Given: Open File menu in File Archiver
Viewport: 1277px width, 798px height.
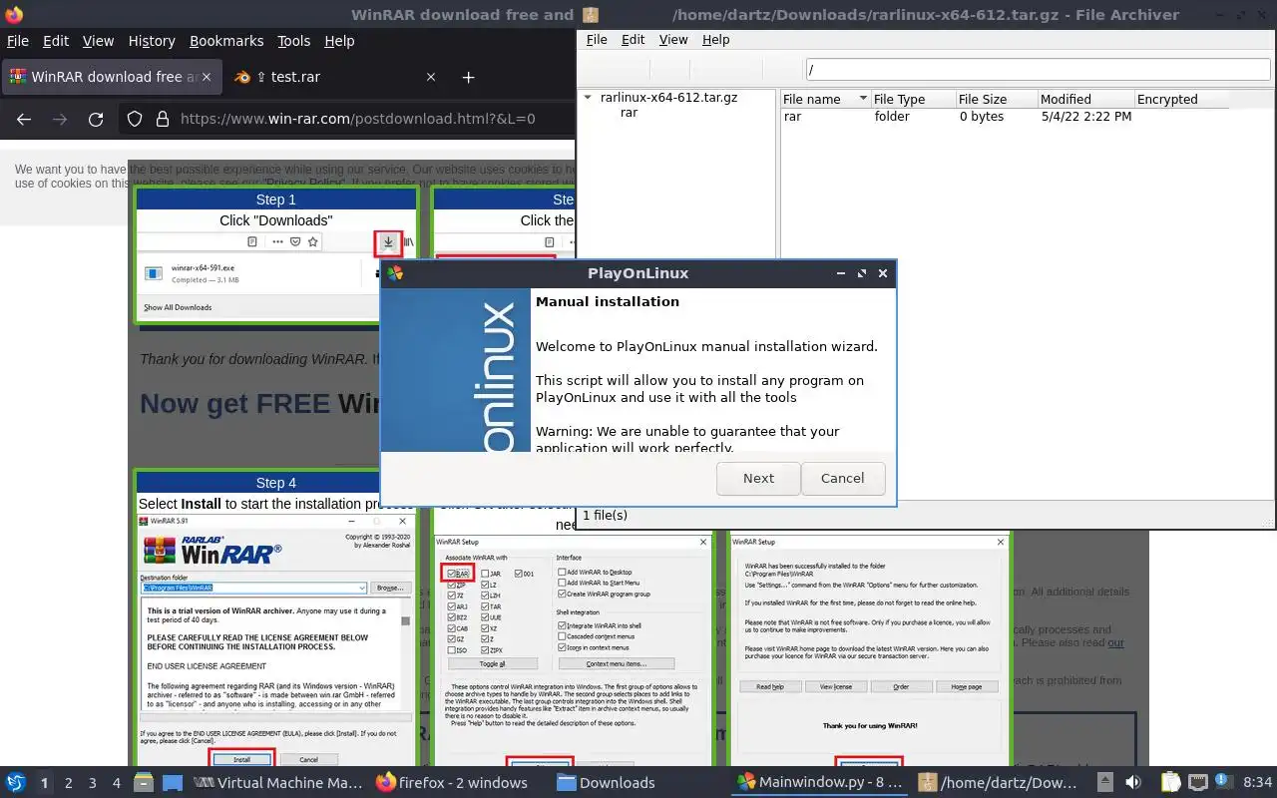Looking at the screenshot, I should 597,40.
